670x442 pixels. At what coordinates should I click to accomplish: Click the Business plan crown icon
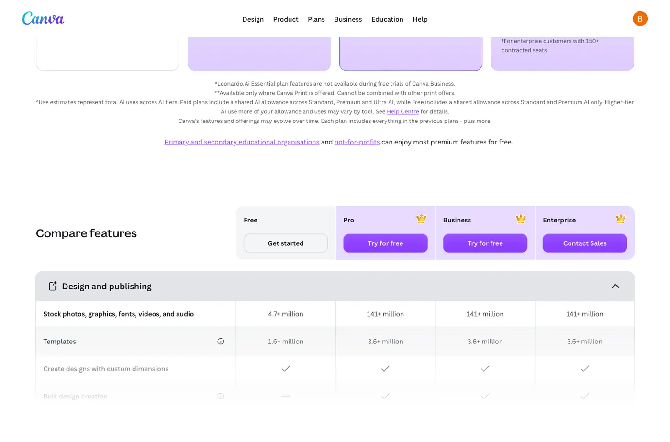[x=521, y=219]
